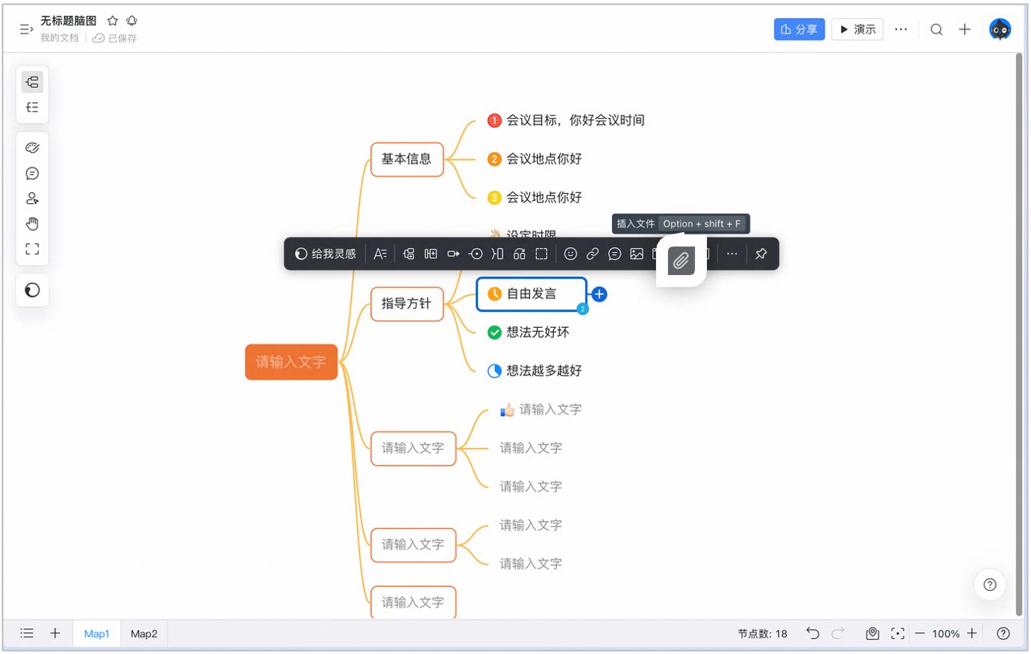Add a child node with the blue plus button
Screen dimensions: 1031x654
(x=599, y=294)
